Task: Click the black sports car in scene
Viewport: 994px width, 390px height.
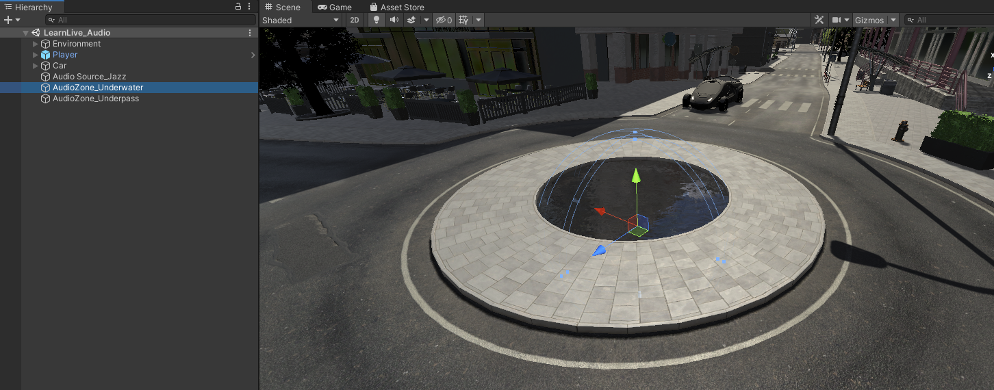Action: pos(713,92)
